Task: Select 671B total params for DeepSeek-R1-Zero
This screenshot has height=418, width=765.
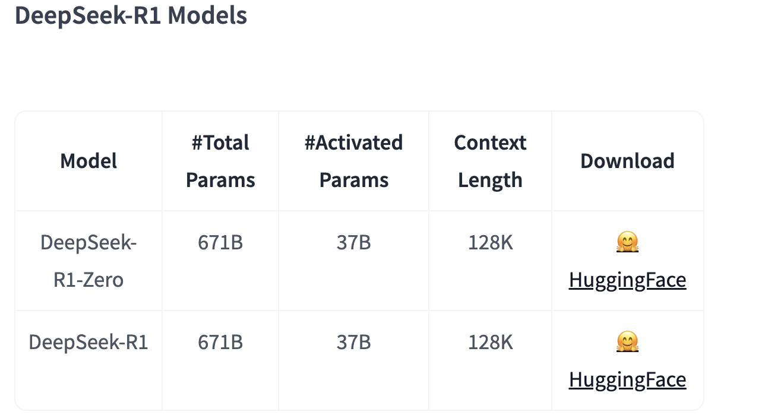Action: (x=220, y=243)
